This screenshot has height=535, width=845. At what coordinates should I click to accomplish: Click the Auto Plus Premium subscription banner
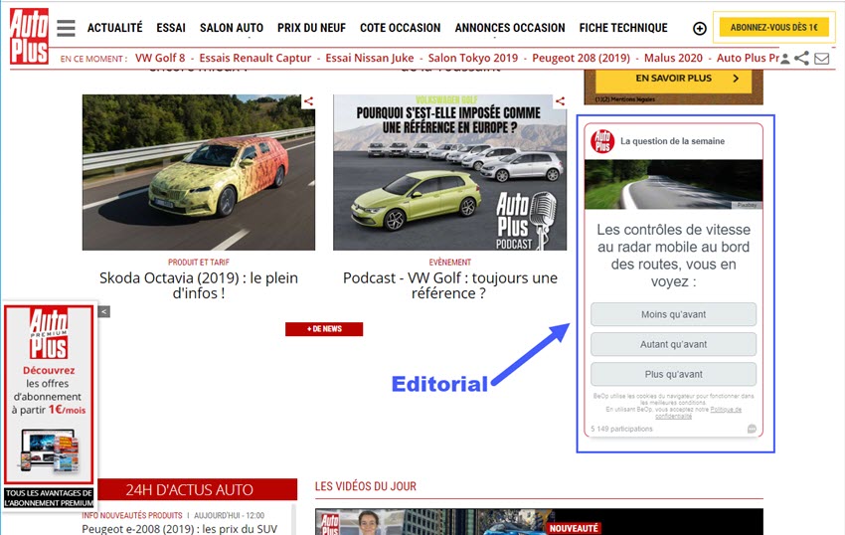point(49,394)
